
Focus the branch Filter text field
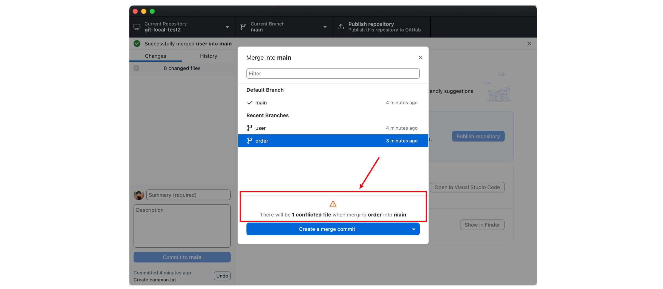pos(333,74)
